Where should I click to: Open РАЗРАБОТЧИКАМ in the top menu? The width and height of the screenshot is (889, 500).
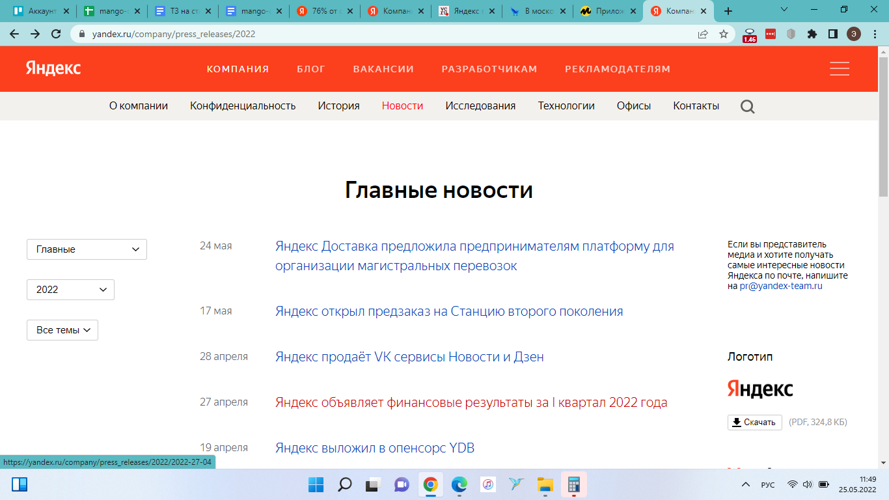pyautogui.click(x=489, y=69)
